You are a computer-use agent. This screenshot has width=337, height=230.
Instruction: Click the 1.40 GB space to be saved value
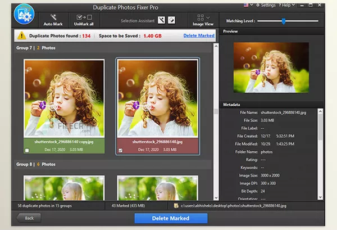click(152, 36)
